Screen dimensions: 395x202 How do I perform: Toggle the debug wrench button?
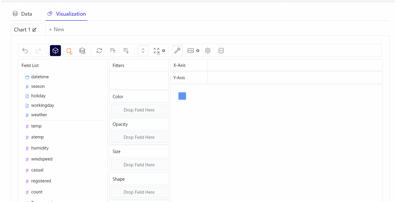177,51
